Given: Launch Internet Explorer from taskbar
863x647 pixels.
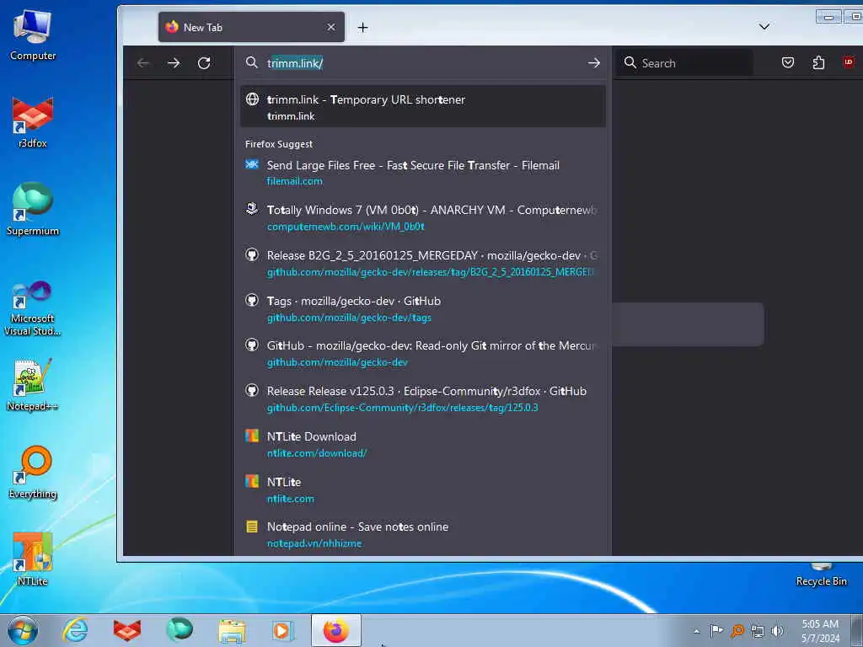Looking at the screenshot, I should (75, 630).
